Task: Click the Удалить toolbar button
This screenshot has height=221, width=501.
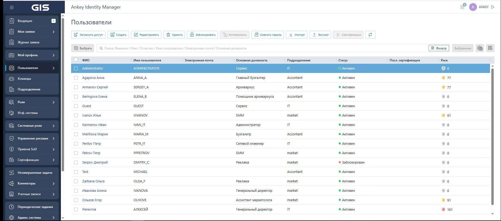Action: [x=174, y=35]
